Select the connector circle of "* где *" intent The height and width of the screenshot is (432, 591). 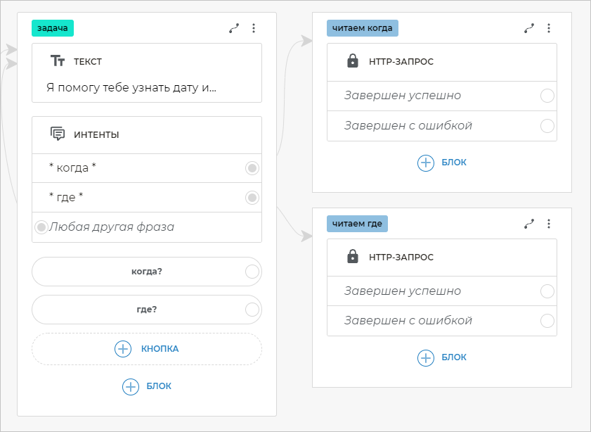[252, 198]
